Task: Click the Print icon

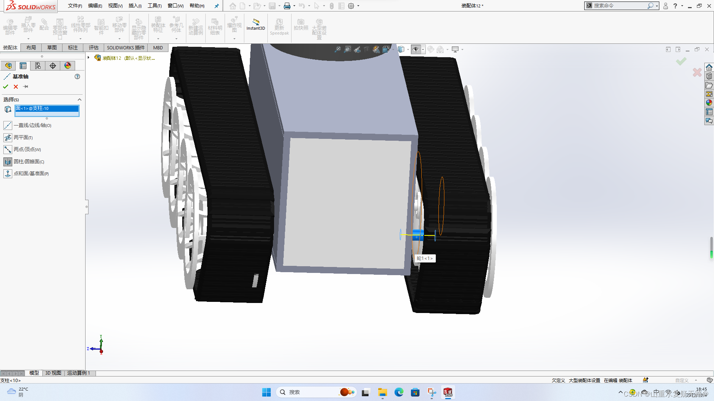Action: (287, 6)
